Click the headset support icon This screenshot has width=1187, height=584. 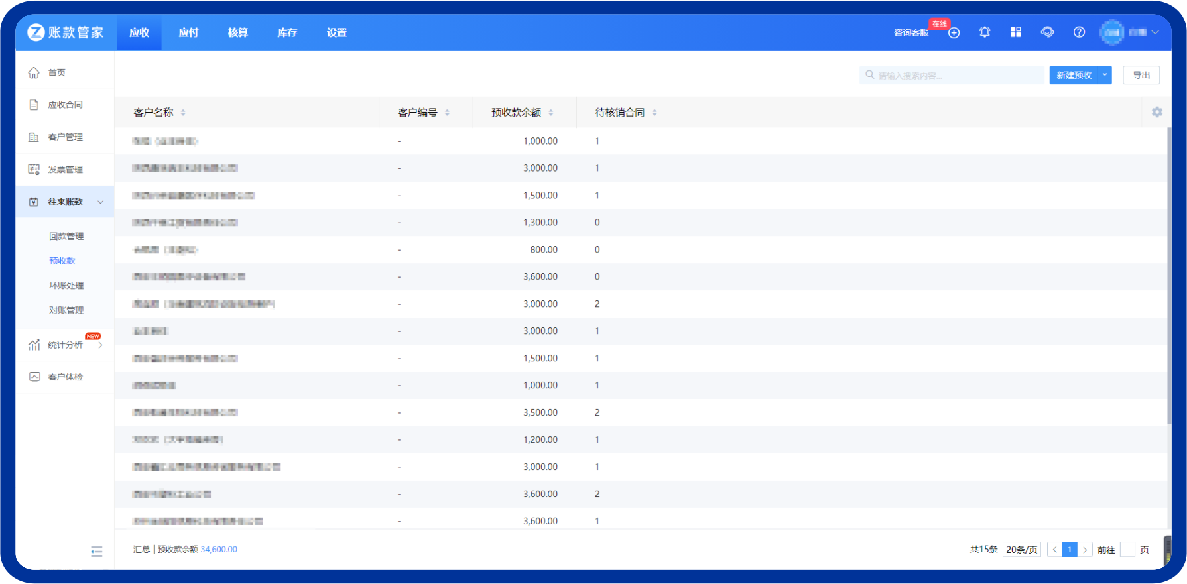[x=1047, y=32]
